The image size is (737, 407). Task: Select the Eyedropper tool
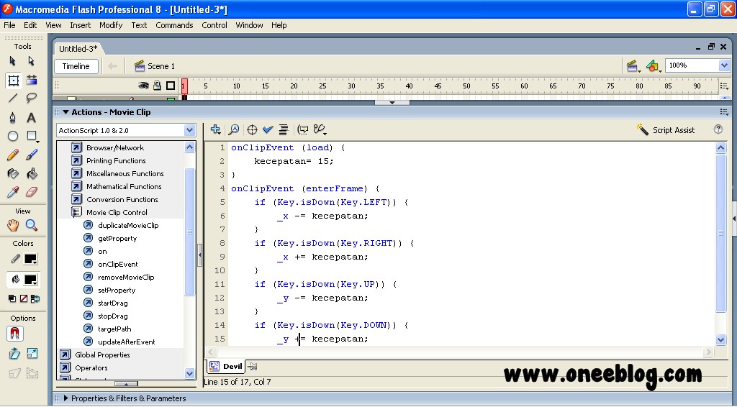(x=13, y=192)
